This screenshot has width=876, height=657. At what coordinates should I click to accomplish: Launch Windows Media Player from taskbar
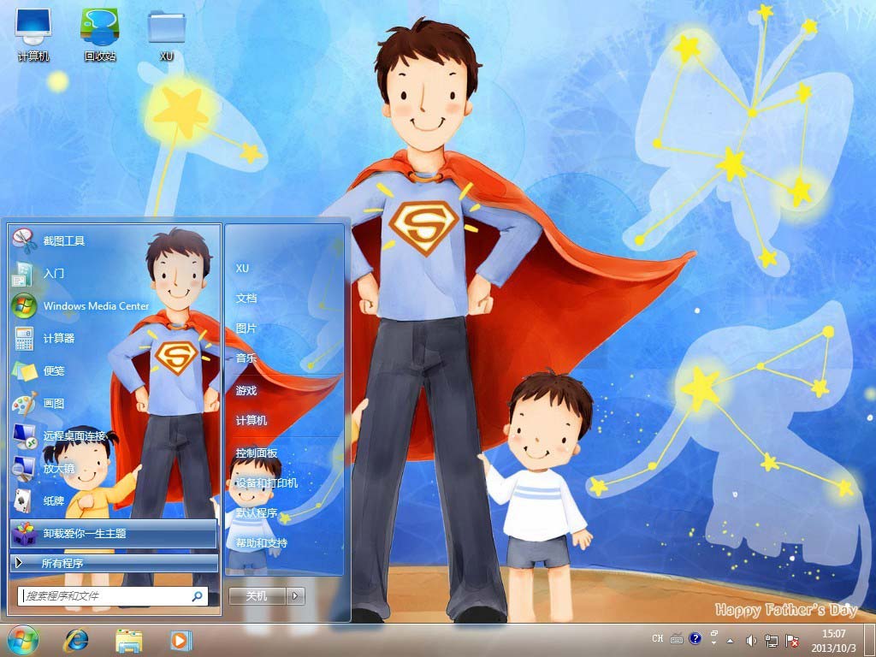click(x=181, y=641)
